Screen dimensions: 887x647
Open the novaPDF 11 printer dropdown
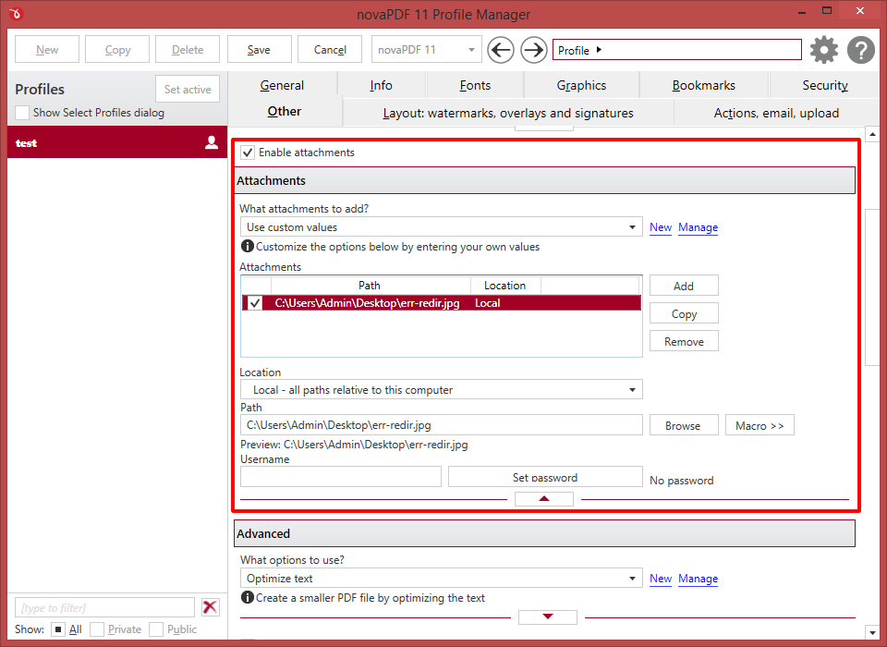pos(427,49)
